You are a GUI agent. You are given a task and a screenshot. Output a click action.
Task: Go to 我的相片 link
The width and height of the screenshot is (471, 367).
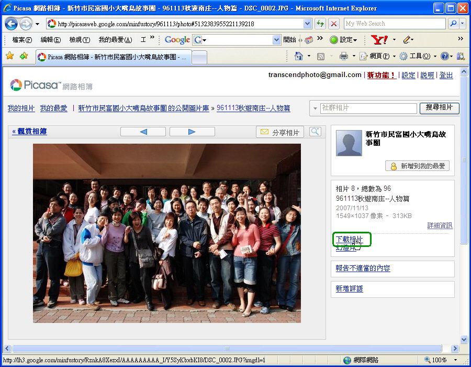coord(21,109)
